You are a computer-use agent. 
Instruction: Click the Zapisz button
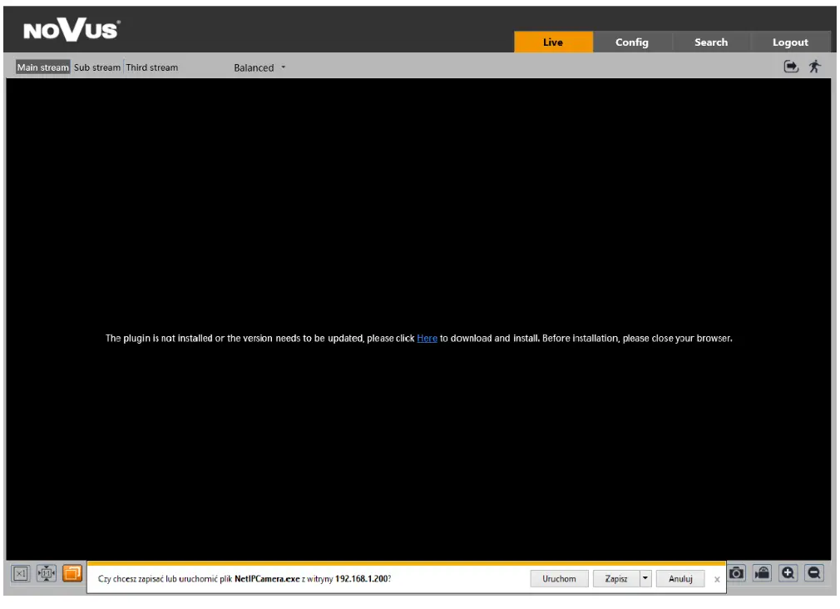pyautogui.click(x=616, y=579)
